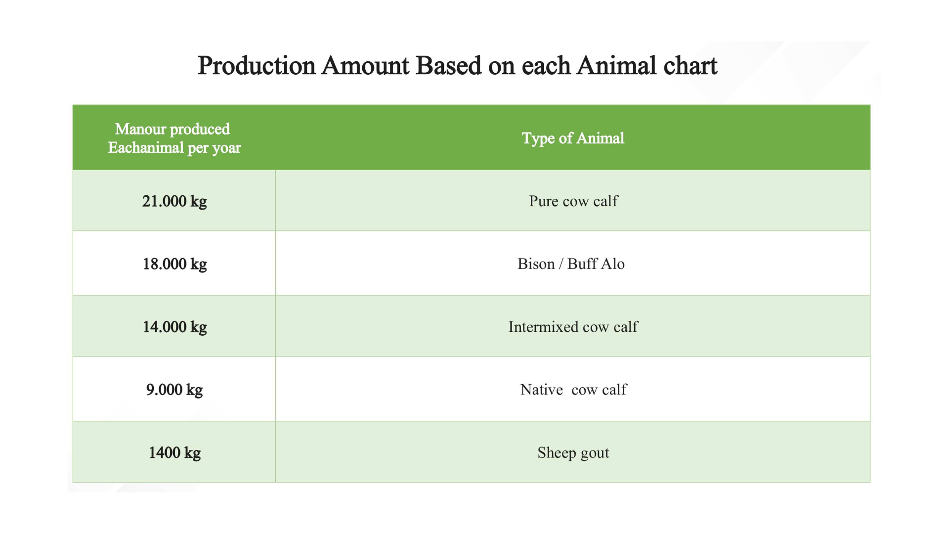Screen dimensions: 949x534
Task: Click the "Intermixed cow calf" row text
Action: point(573,327)
